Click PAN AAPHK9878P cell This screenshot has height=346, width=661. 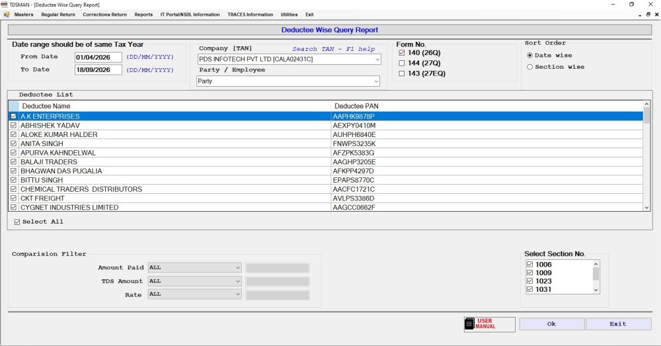[x=487, y=116]
